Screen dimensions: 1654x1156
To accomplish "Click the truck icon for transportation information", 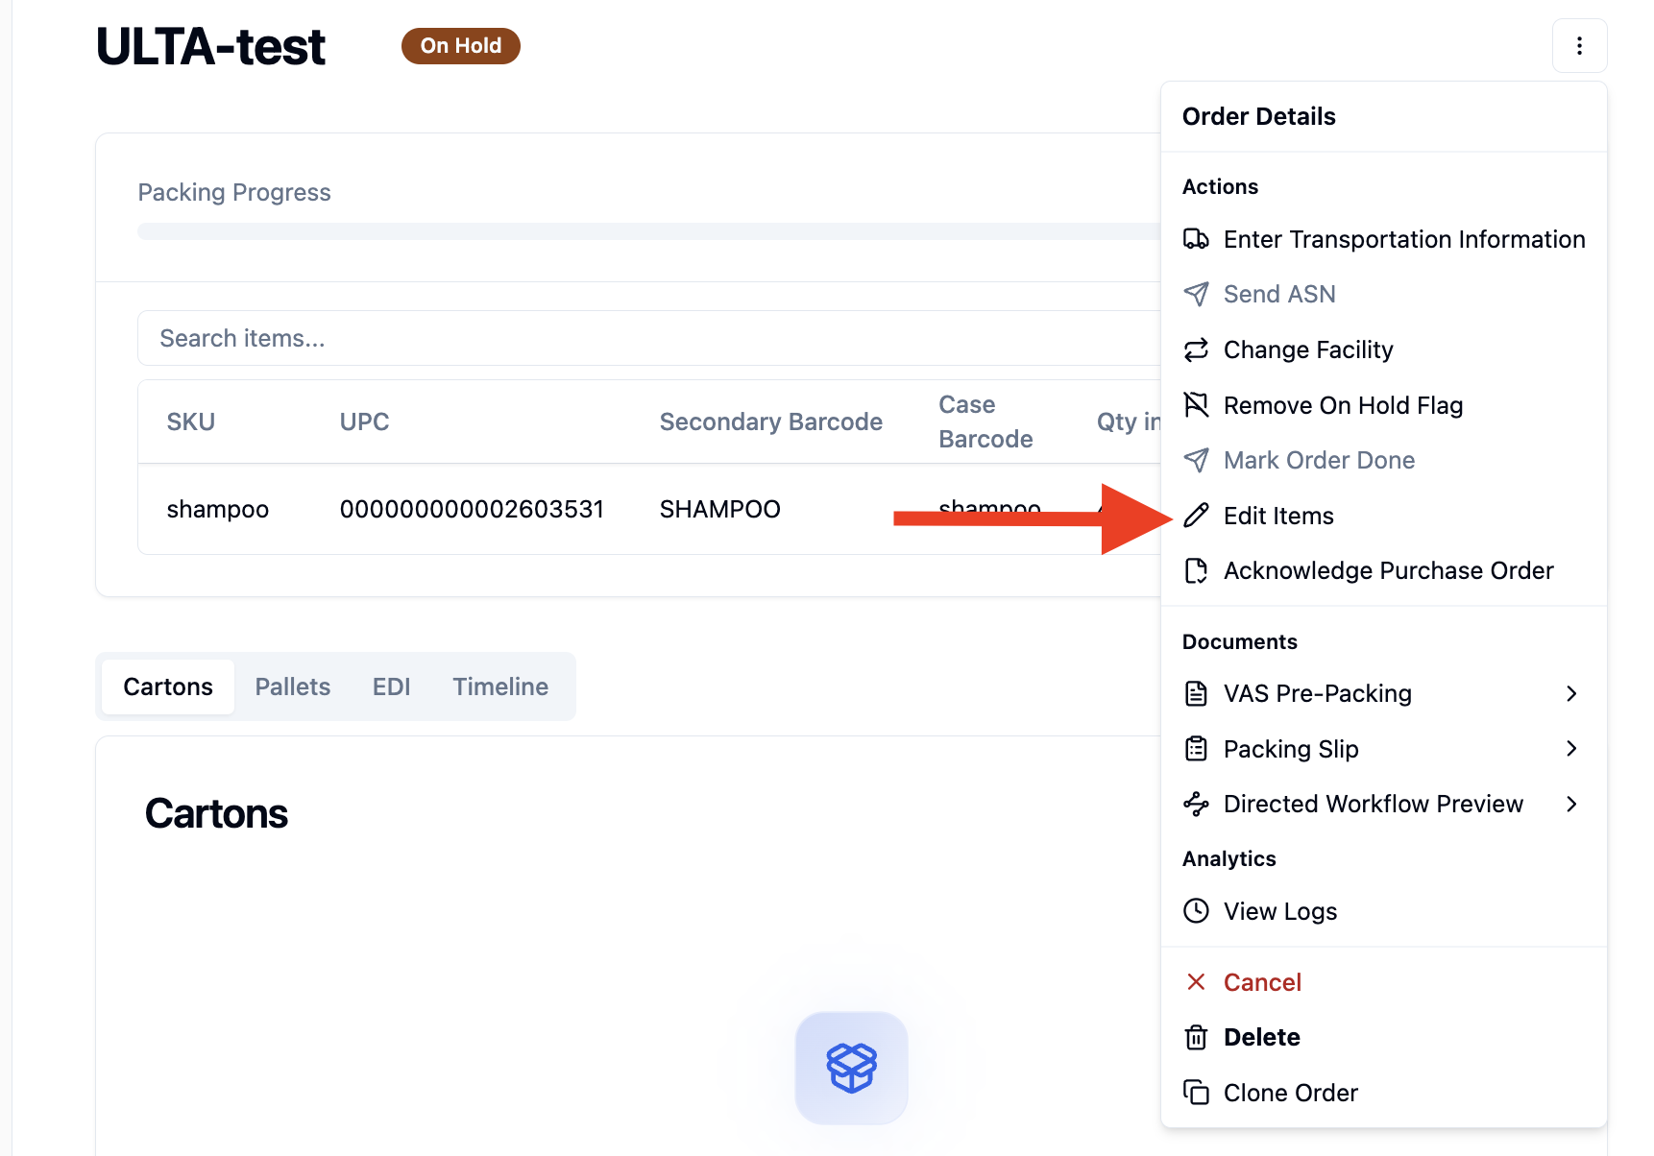I will tap(1196, 239).
